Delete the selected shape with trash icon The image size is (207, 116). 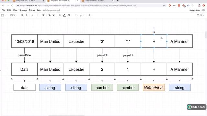point(43,15)
